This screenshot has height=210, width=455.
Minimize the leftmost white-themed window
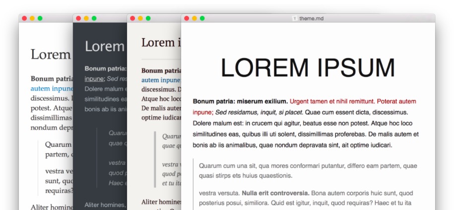pyautogui.click(x=32, y=18)
